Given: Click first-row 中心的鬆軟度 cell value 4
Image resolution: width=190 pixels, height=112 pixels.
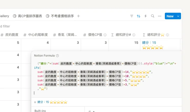Looking at the screenshot, I should [x=36, y=45].
